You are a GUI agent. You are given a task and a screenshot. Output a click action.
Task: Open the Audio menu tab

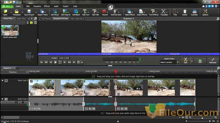click(x=56, y=6)
